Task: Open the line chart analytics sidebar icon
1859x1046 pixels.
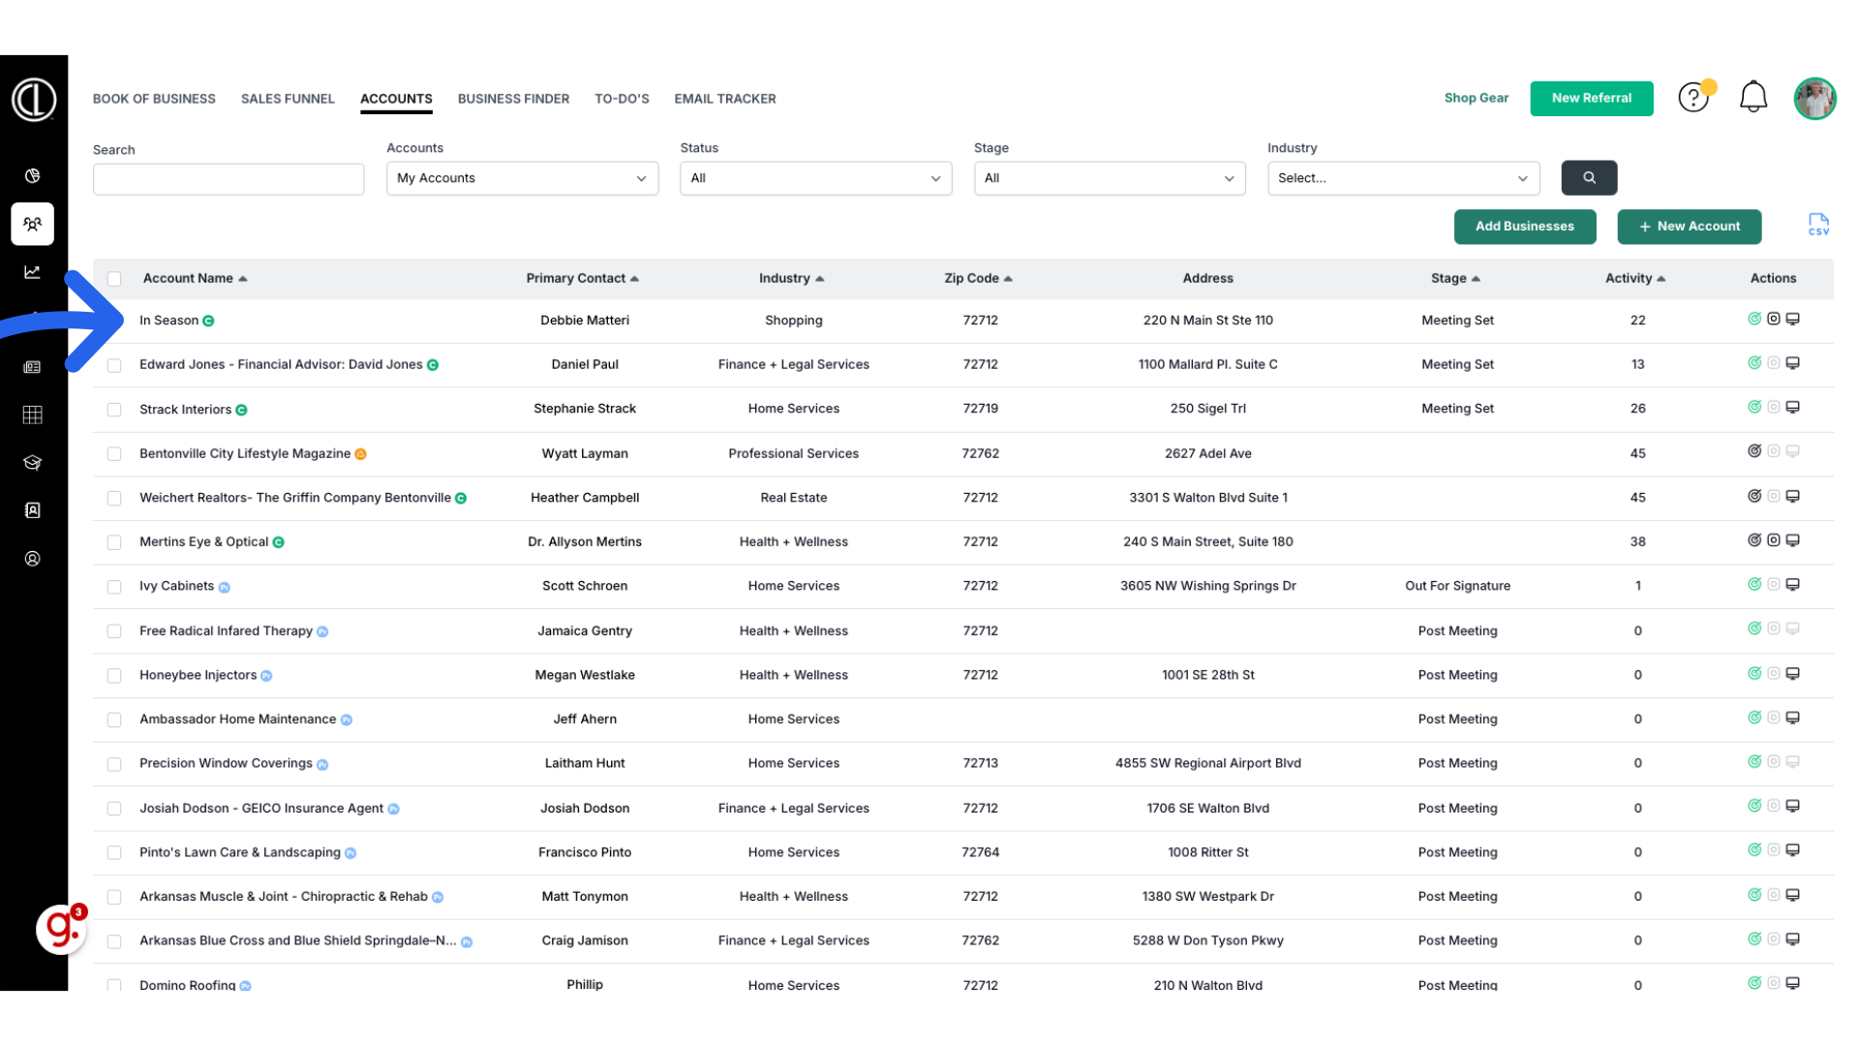Action: [x=32, y=272]
